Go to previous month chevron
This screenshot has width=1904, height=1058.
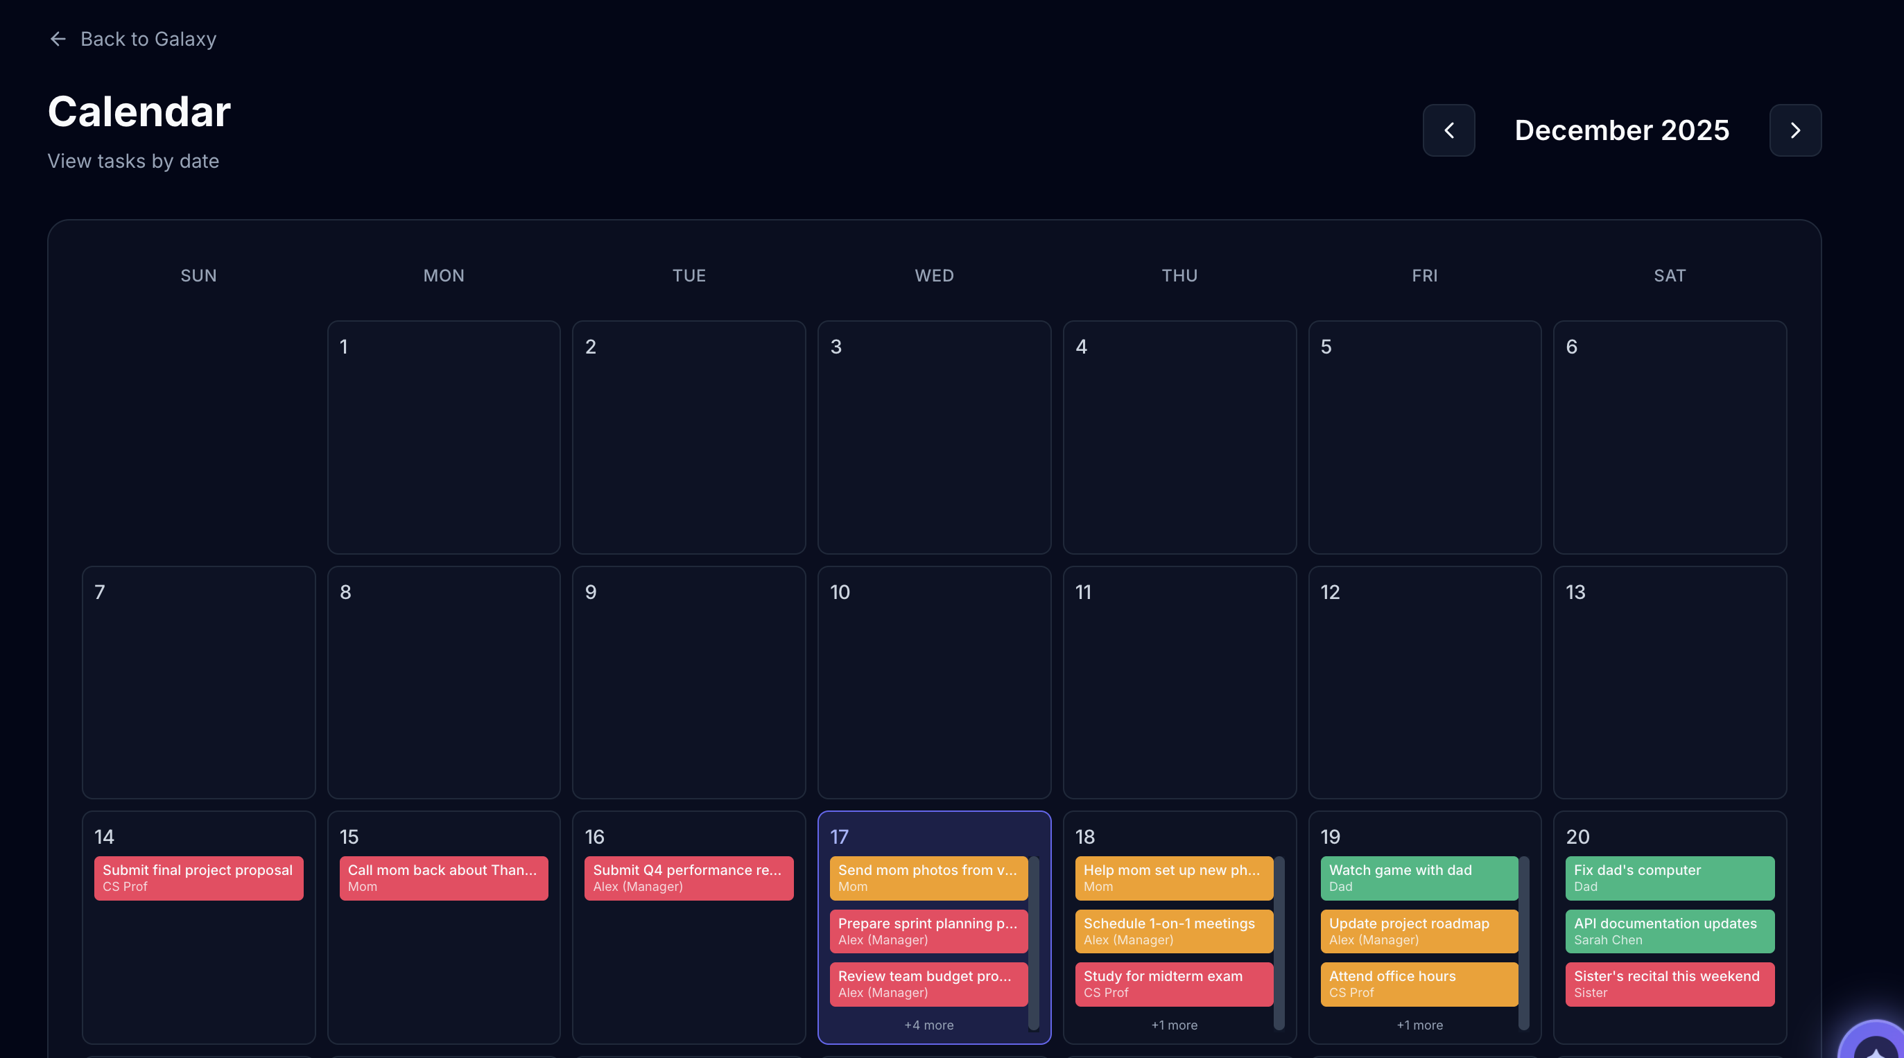[x=1448, y=130]
